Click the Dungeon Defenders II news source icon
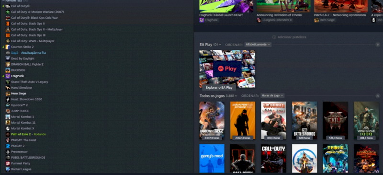 coord(259,20)
